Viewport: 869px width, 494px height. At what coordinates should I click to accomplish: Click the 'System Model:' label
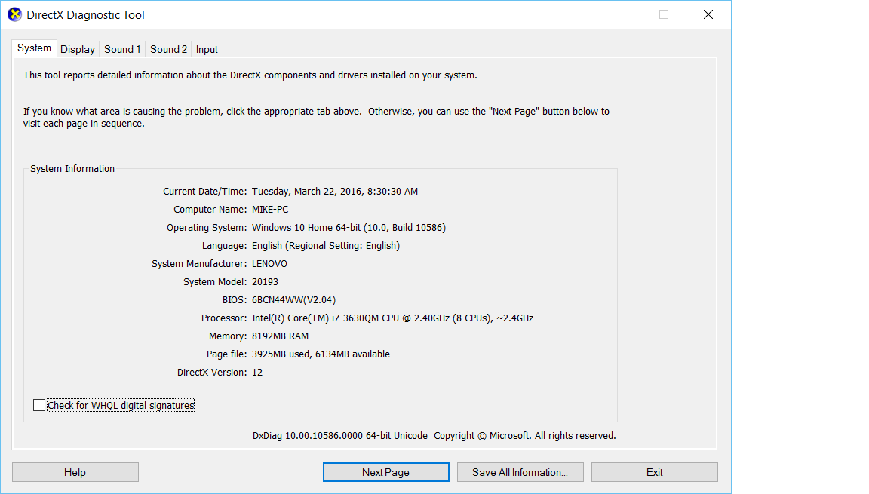pos(215,282)
